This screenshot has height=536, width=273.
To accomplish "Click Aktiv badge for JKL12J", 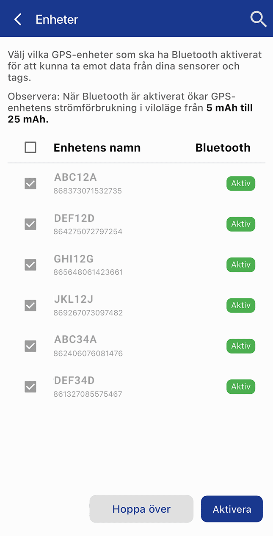I will 241,305.
